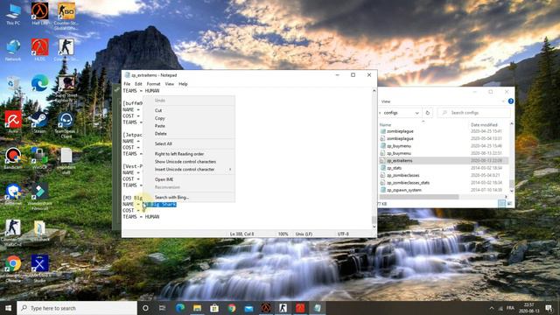Open Cortana from the taskbar

(x=145, y=308)
